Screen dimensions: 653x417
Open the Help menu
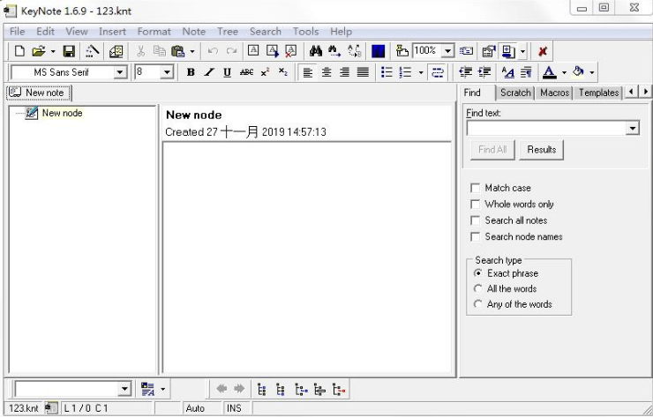[x=342, y=32]
